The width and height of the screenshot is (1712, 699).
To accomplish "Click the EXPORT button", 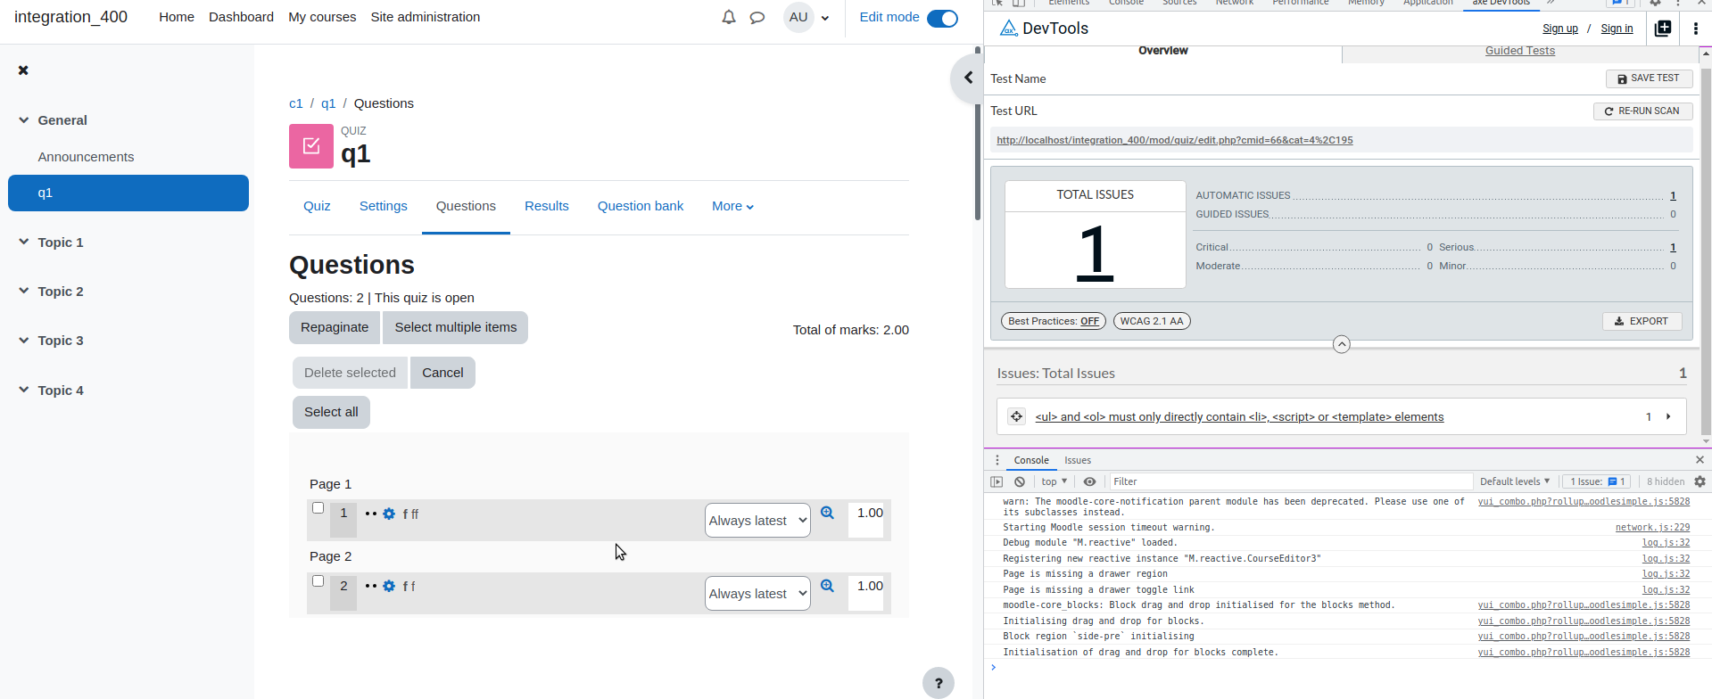I will click(x=1642, y=321).
